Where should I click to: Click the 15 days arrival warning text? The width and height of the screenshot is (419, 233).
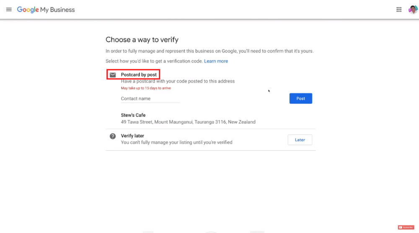(x=146, y=88)
